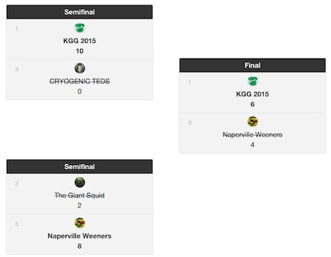Open crossed-out Naperville Weeners link in Final
331x257 pixels.
[x=252, y=135]
